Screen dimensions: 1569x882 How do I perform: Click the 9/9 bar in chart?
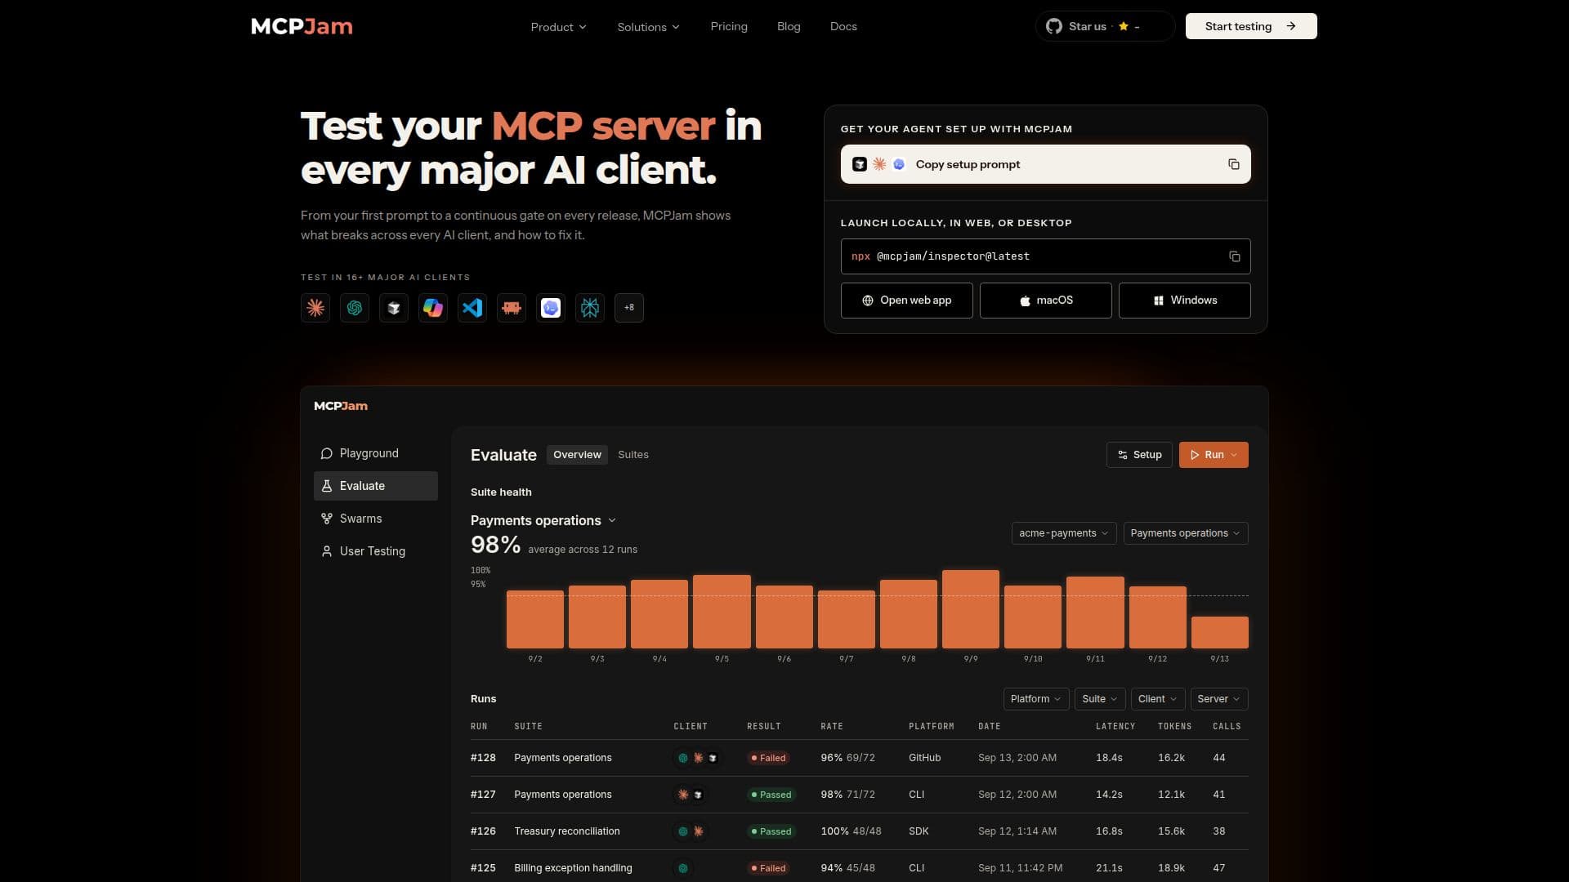point(971,609)
